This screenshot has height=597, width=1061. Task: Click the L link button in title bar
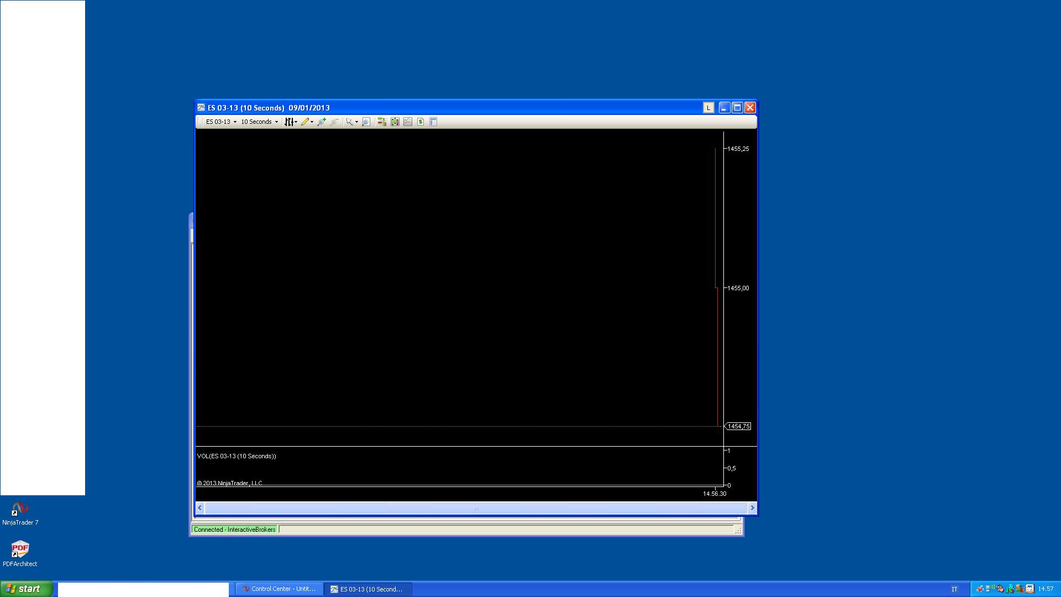pyautogui.click(x=708, y=108)
